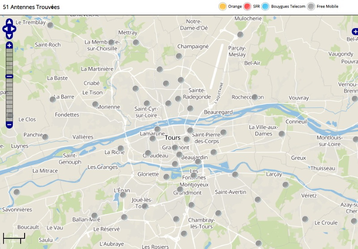Toggle the Bouygues Telecom operator filter
This screenshot has height=249, width=358.
coord(265,6)
